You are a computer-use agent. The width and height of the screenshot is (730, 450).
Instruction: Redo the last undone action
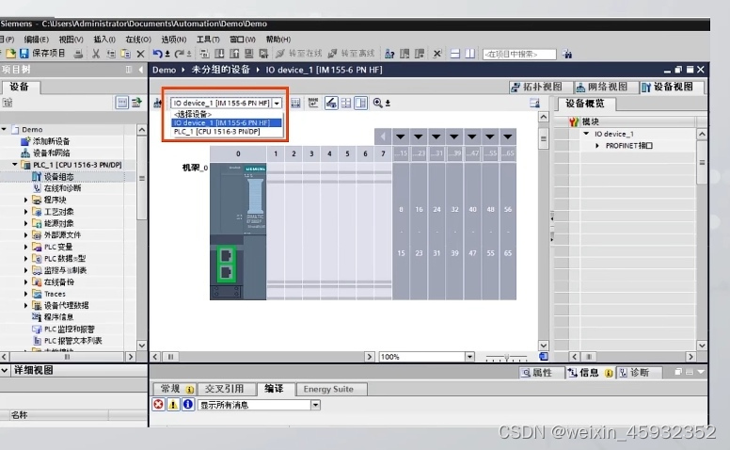(179, 54)
